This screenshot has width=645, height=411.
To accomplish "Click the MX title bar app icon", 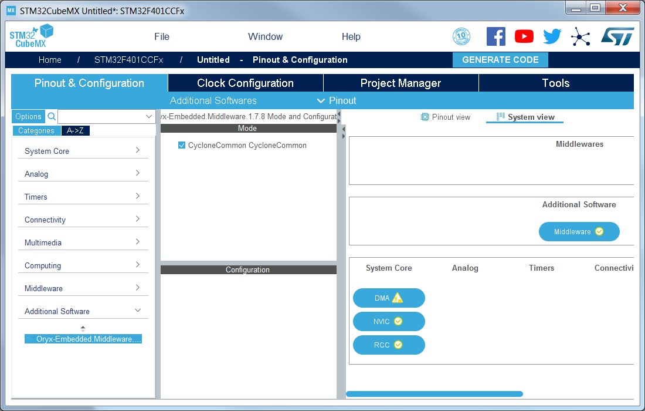I will click(11, 11).
